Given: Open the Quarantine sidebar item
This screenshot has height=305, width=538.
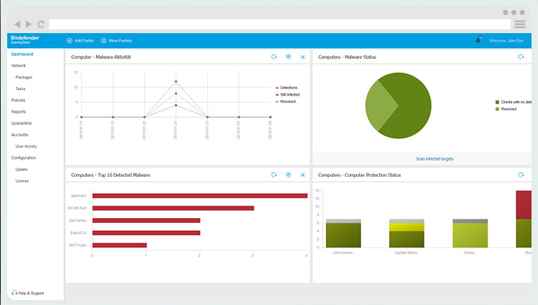Looking at the screenshot, I should tap(22, 123).
